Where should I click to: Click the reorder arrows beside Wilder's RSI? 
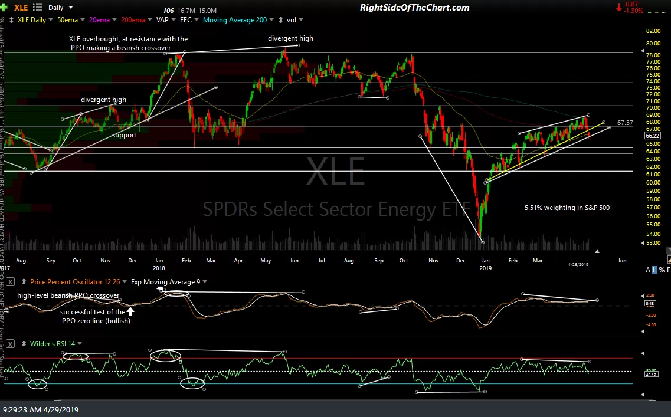24,344
